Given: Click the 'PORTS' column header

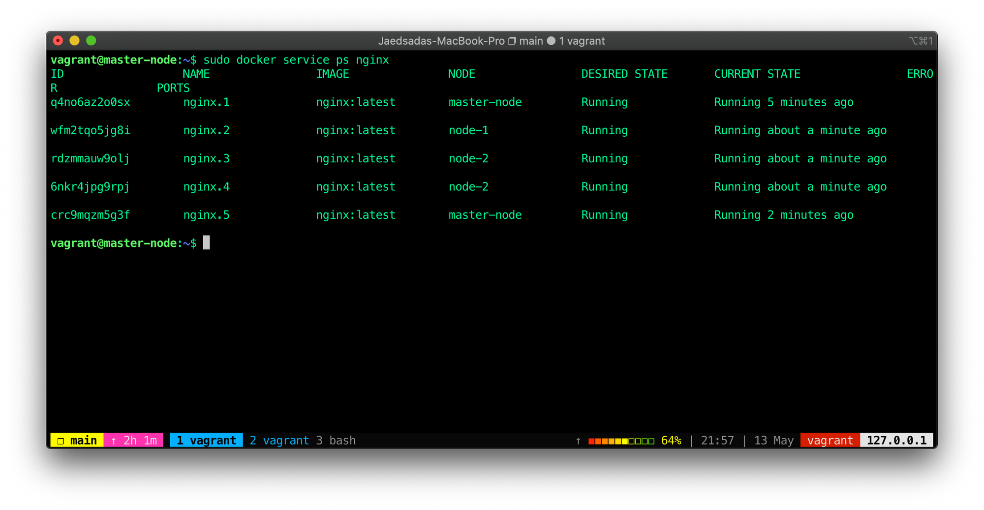Looking at the screenshot, I should (173, 88).
